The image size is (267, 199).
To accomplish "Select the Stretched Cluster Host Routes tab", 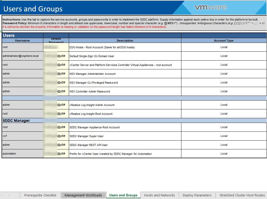I will pos(241,195).
